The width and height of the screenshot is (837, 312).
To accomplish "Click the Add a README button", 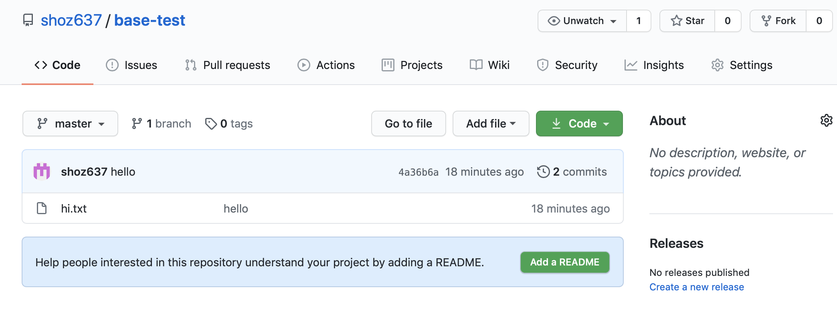I will coord(564,262).
